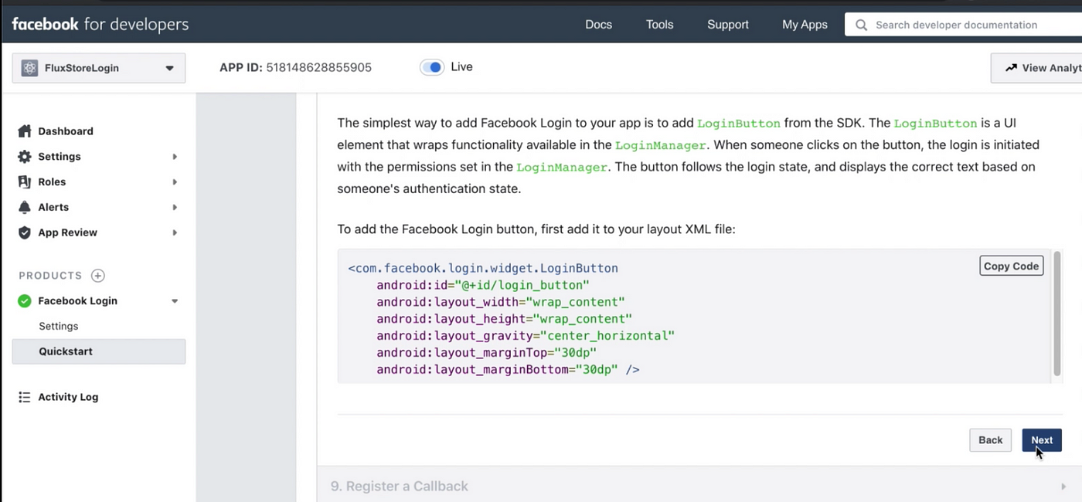Screen dimensions: 1082x502
Task: Expand the Alerts submenu arrow
Action: click(175, 207)
